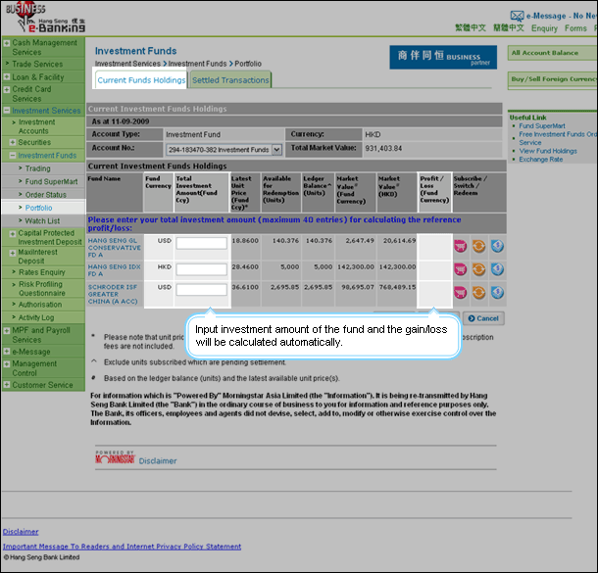Expand Securities submenu
The height and width of the screenshot is (573, 598).
[13, 142]
